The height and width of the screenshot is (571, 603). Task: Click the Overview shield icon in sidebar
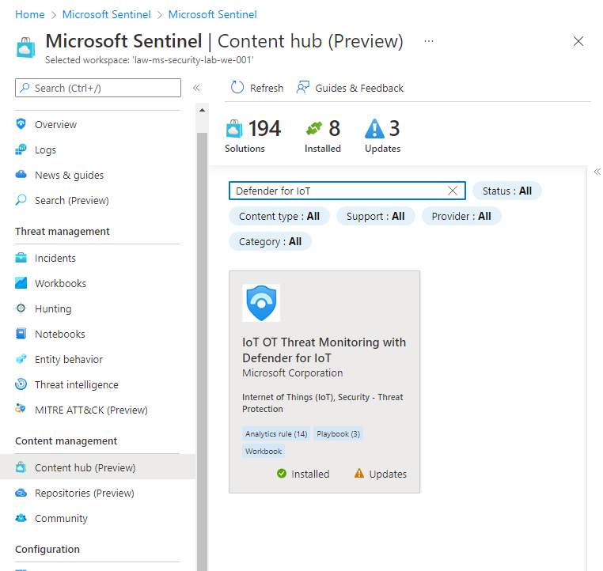[x=21, y=123]
